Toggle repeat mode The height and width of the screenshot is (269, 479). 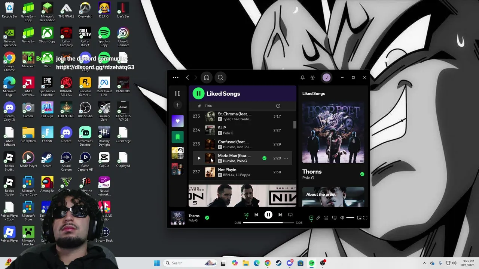pyautogui.click(x=290, y=215)
